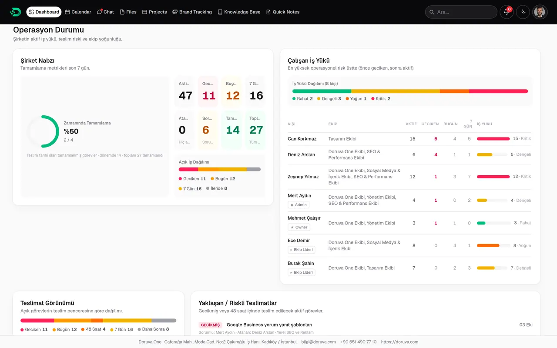Click the 'Zeynep Yılmaz' row name
The image size is (557, 348).
[x=303, y=177]
